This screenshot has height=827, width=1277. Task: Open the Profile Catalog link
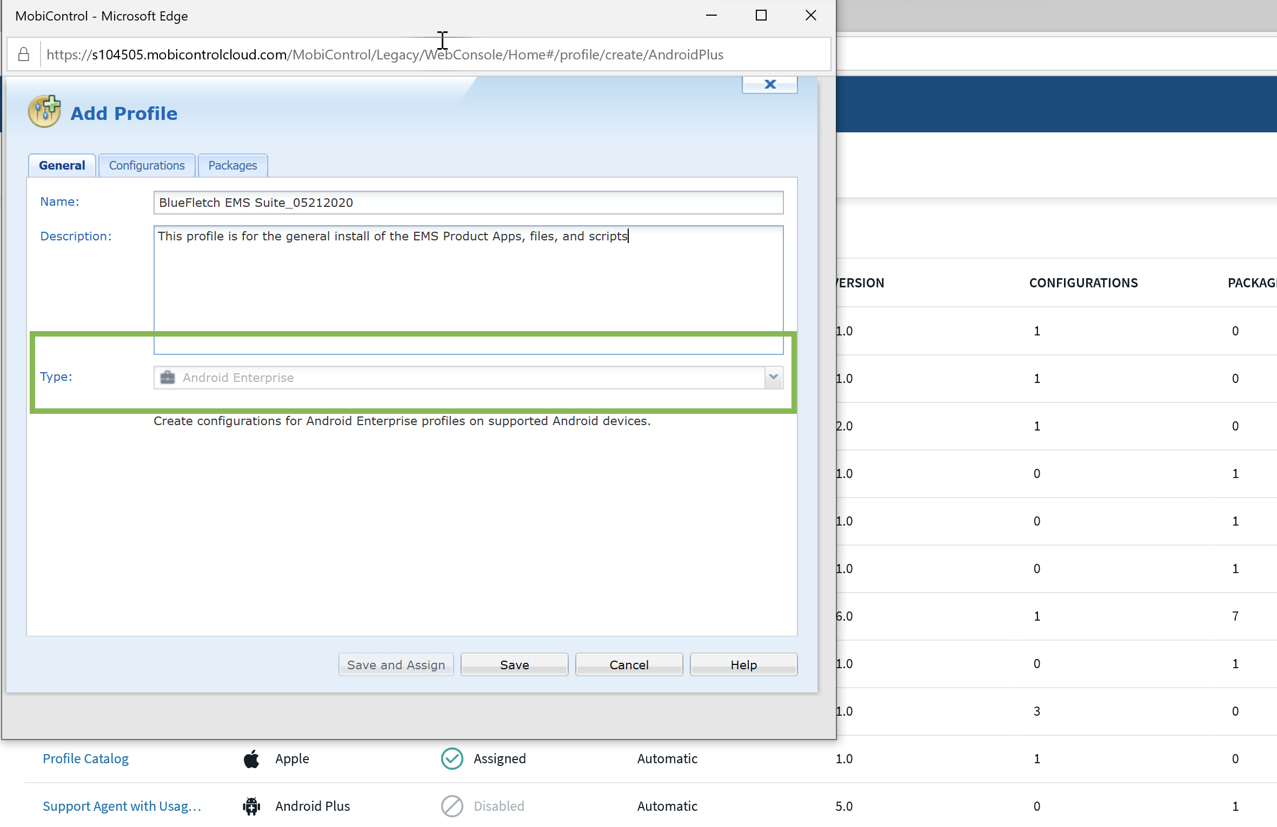(85, 758)
